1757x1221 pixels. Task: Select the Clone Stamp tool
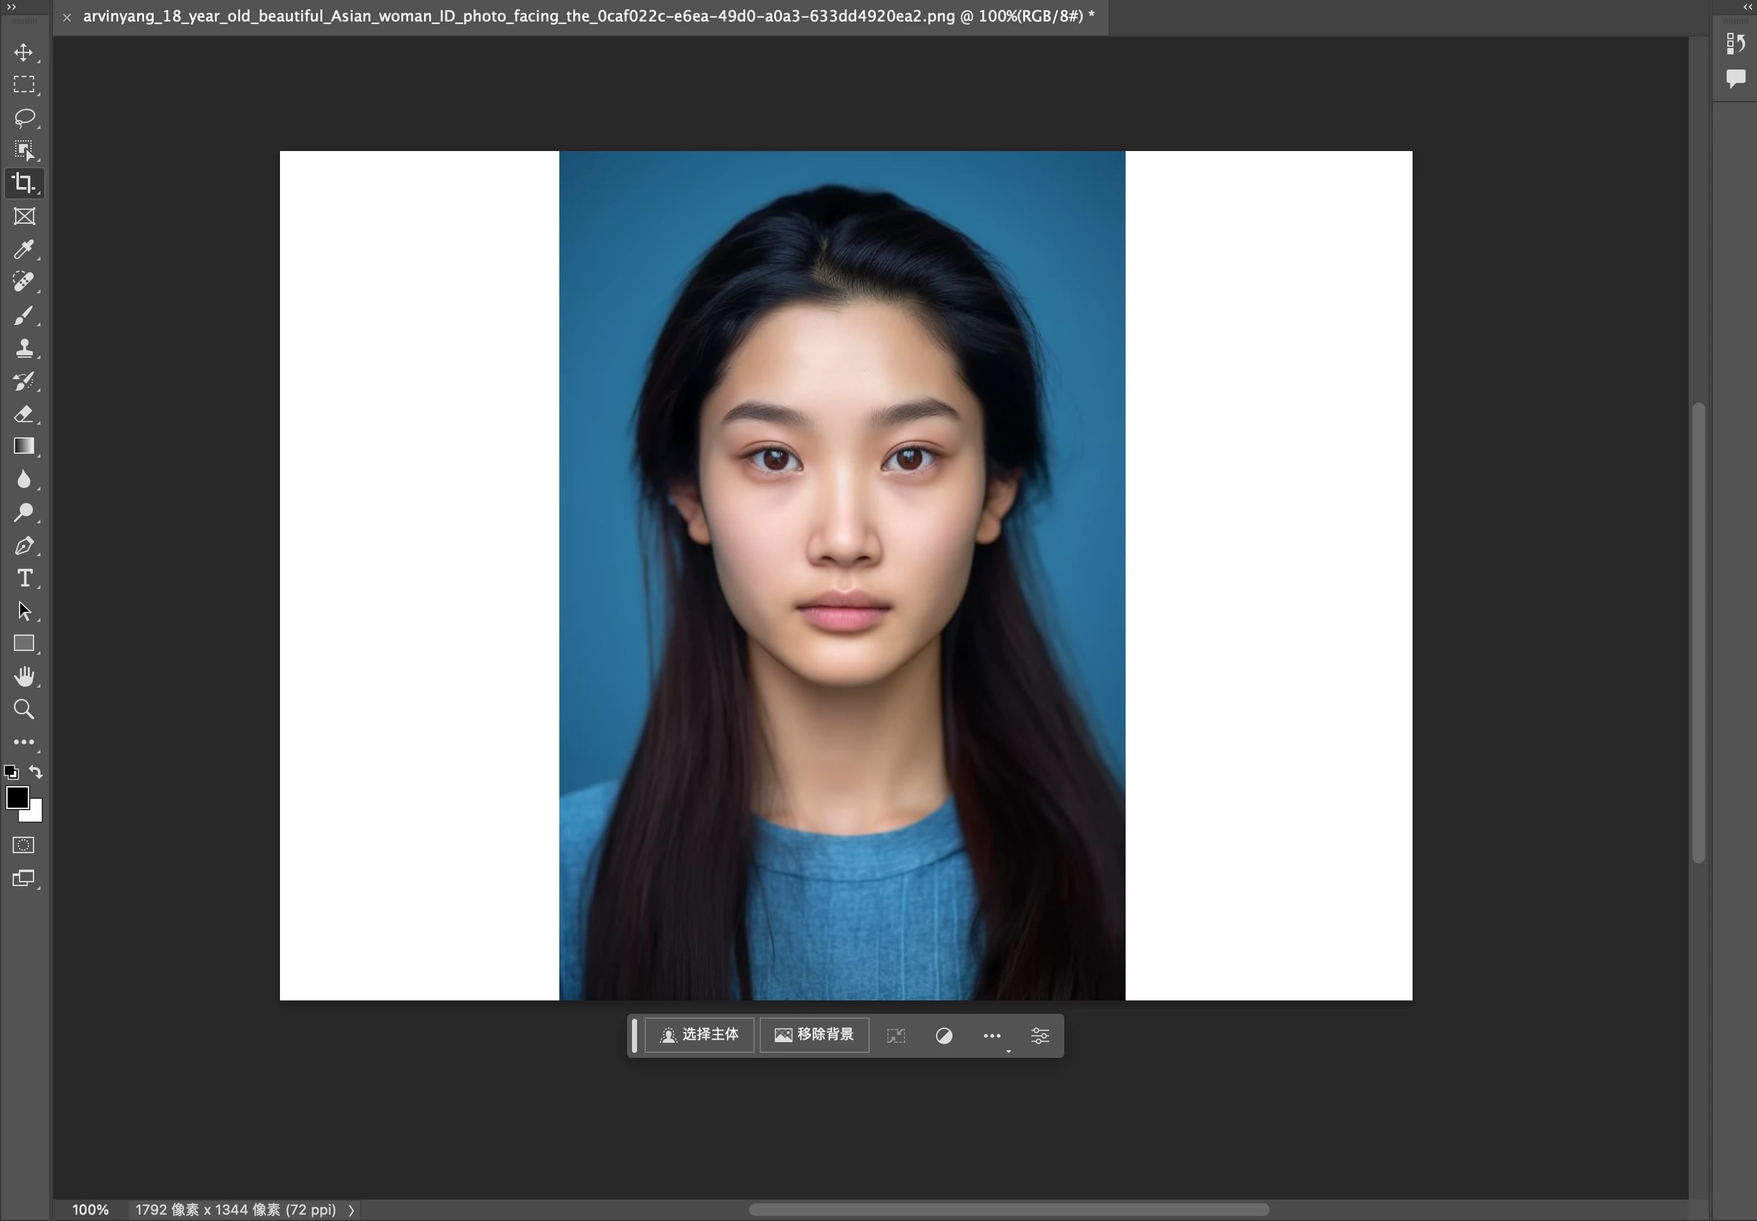(25, 348)
